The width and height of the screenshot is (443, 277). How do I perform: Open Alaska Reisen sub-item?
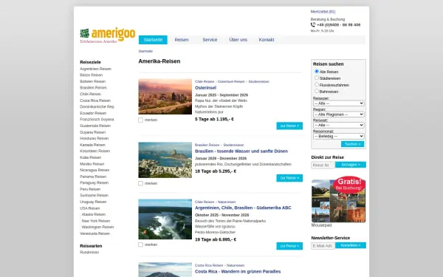point(94,214)
